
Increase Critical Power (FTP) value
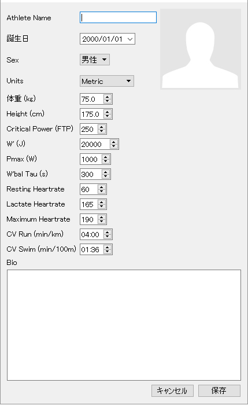101,127
